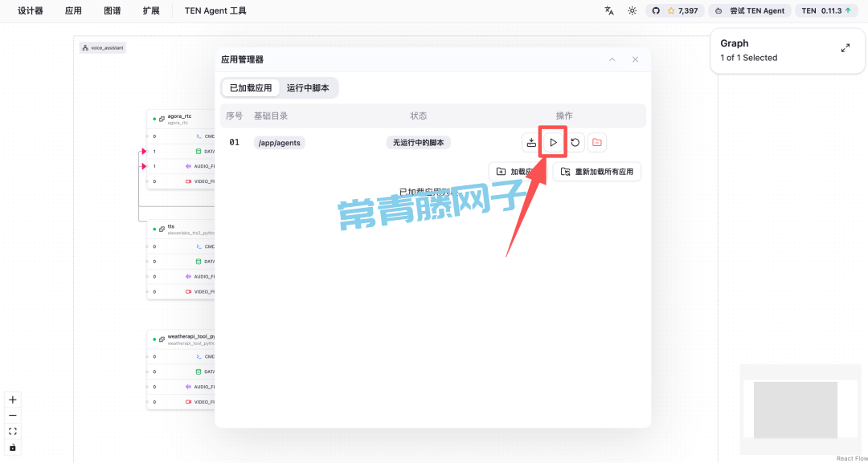
Task: Open the GitHub stars 7,397 button
Action: coord(675,10)
